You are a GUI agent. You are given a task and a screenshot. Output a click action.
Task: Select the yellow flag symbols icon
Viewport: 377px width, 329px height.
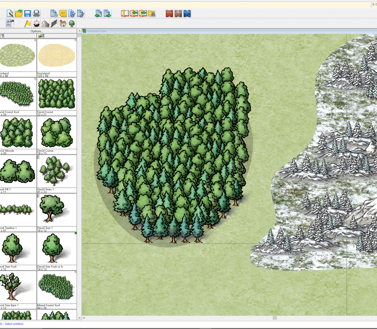27,23
